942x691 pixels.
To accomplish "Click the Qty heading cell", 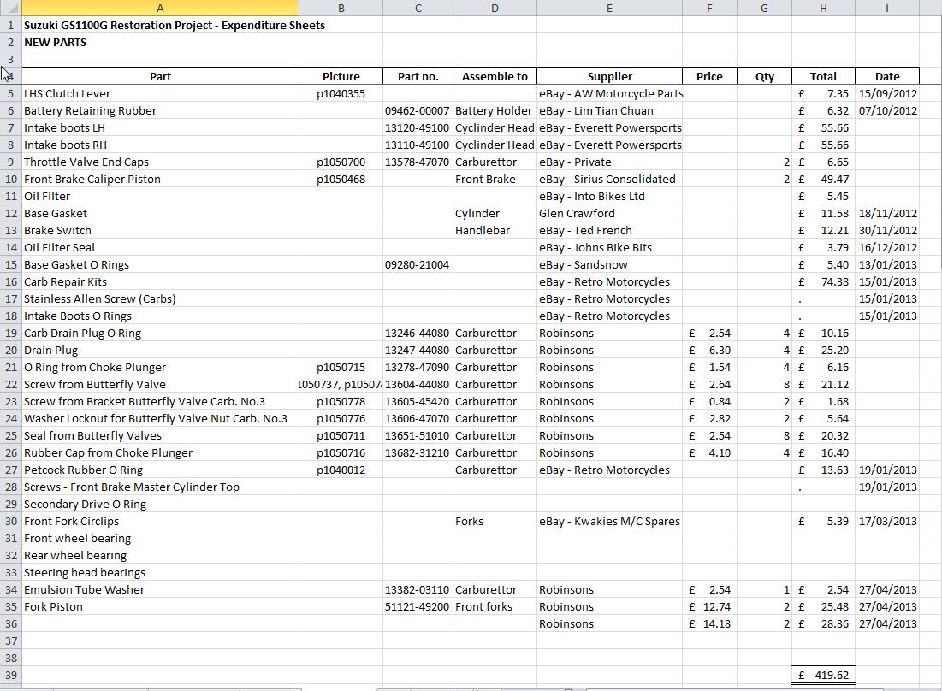I will point(764,76).
